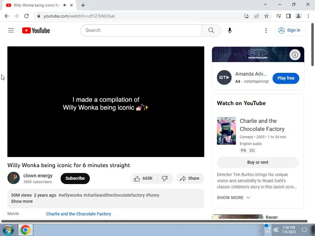Expand description with Show more
This screenshot has width=315, height=236.
point(22,201)
